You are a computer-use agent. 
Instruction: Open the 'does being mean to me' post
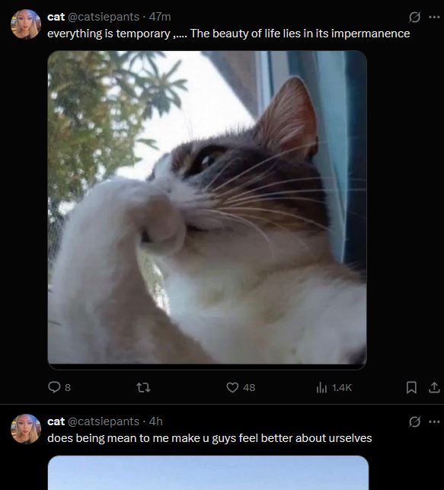[209, 438]
